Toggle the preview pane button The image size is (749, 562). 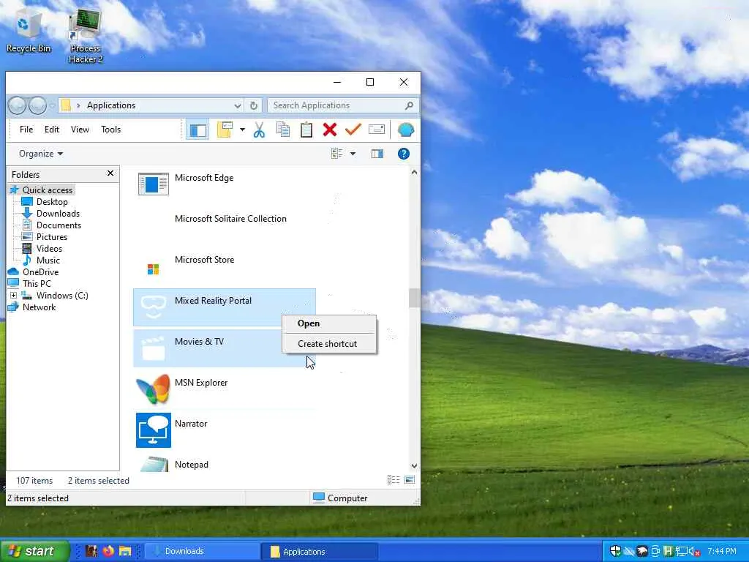coord(377,154)
